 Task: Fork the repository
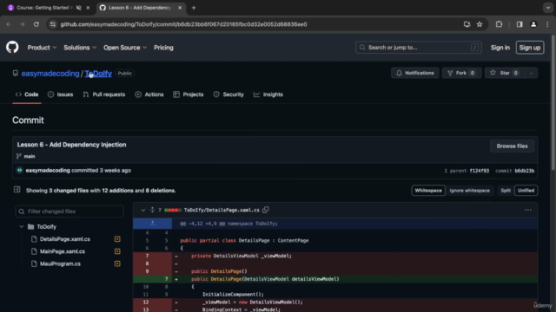coord(461,73)
